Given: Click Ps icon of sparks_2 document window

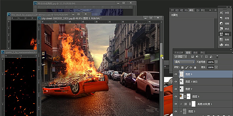Looking at the screenshot, I should [3, 52].
